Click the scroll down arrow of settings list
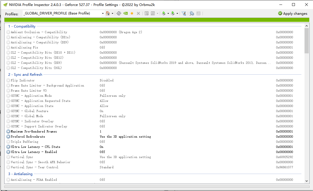The image size is (313, 191). (x=306, y=181)
